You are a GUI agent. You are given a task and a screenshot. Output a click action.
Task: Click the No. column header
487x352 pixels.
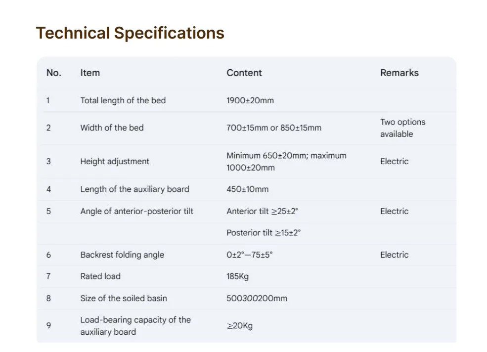53,73
